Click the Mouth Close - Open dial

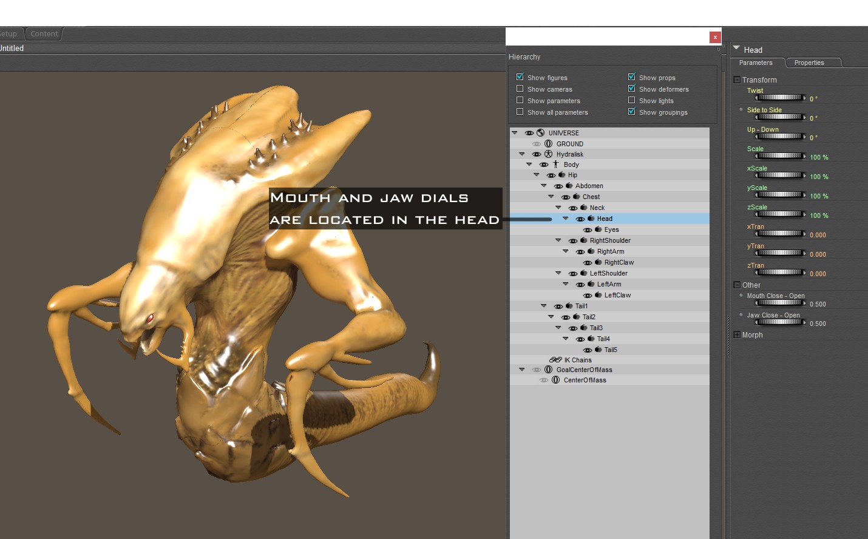point(781,303)
